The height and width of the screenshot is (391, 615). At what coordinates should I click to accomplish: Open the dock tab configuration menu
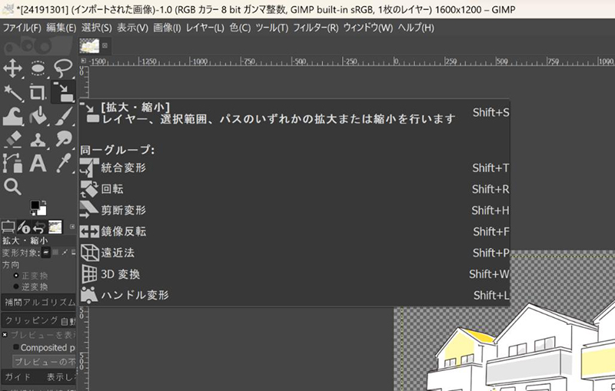pos(72,227)
